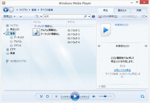Go back with the blue back arrow

click(x=6, y=10)
